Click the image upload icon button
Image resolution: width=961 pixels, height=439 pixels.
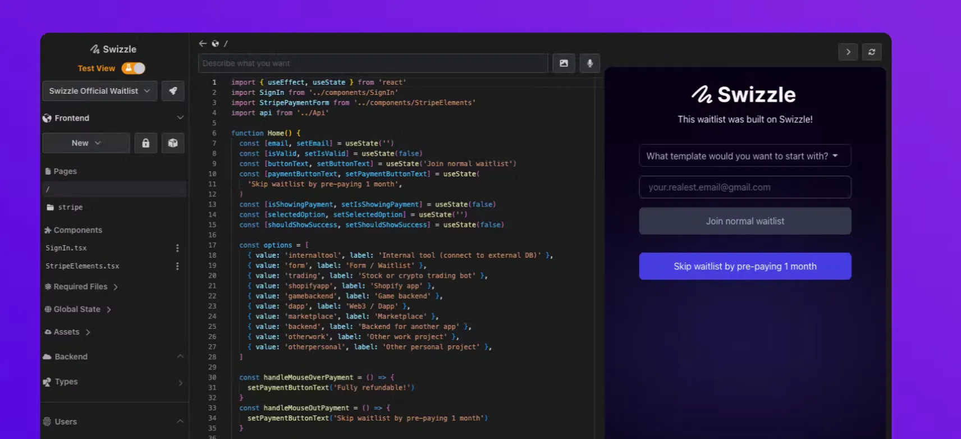[564, 63]
